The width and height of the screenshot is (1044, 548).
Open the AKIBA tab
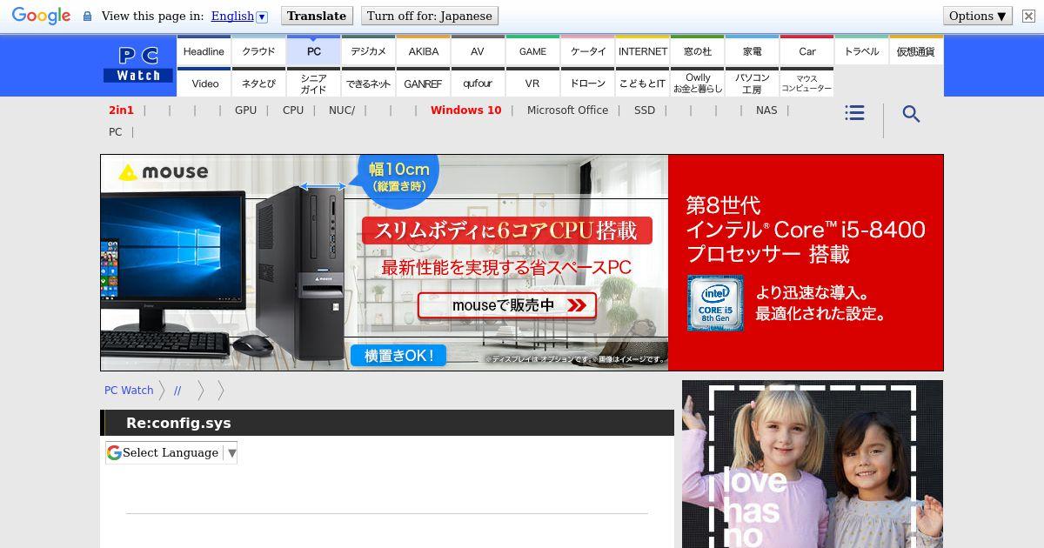click(x=424, y=51)
